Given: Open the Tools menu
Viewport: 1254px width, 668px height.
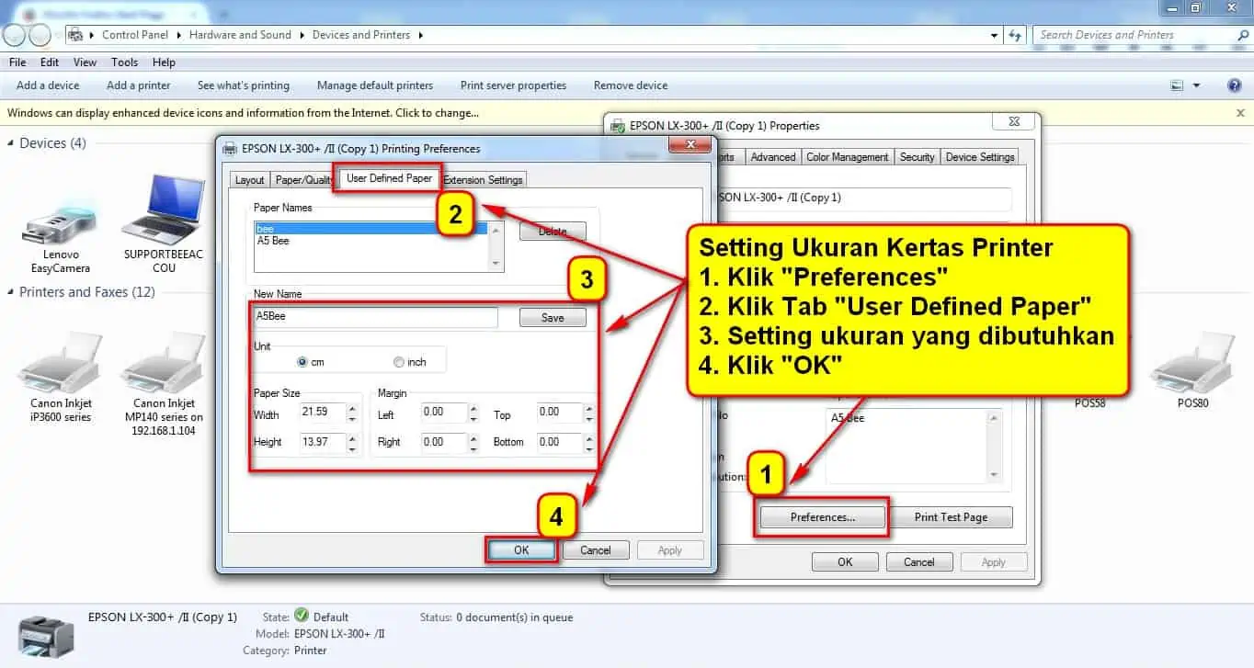Looking at the screenshot, I should (124, 62).
